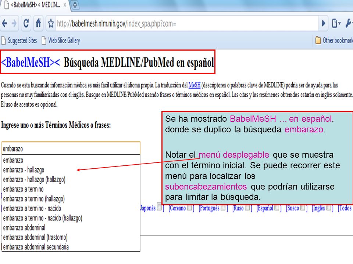Focus the address bar with babelmesh.nlm.nih.gov URL
This screenshot has height=264, width=353.
[187, 23]
